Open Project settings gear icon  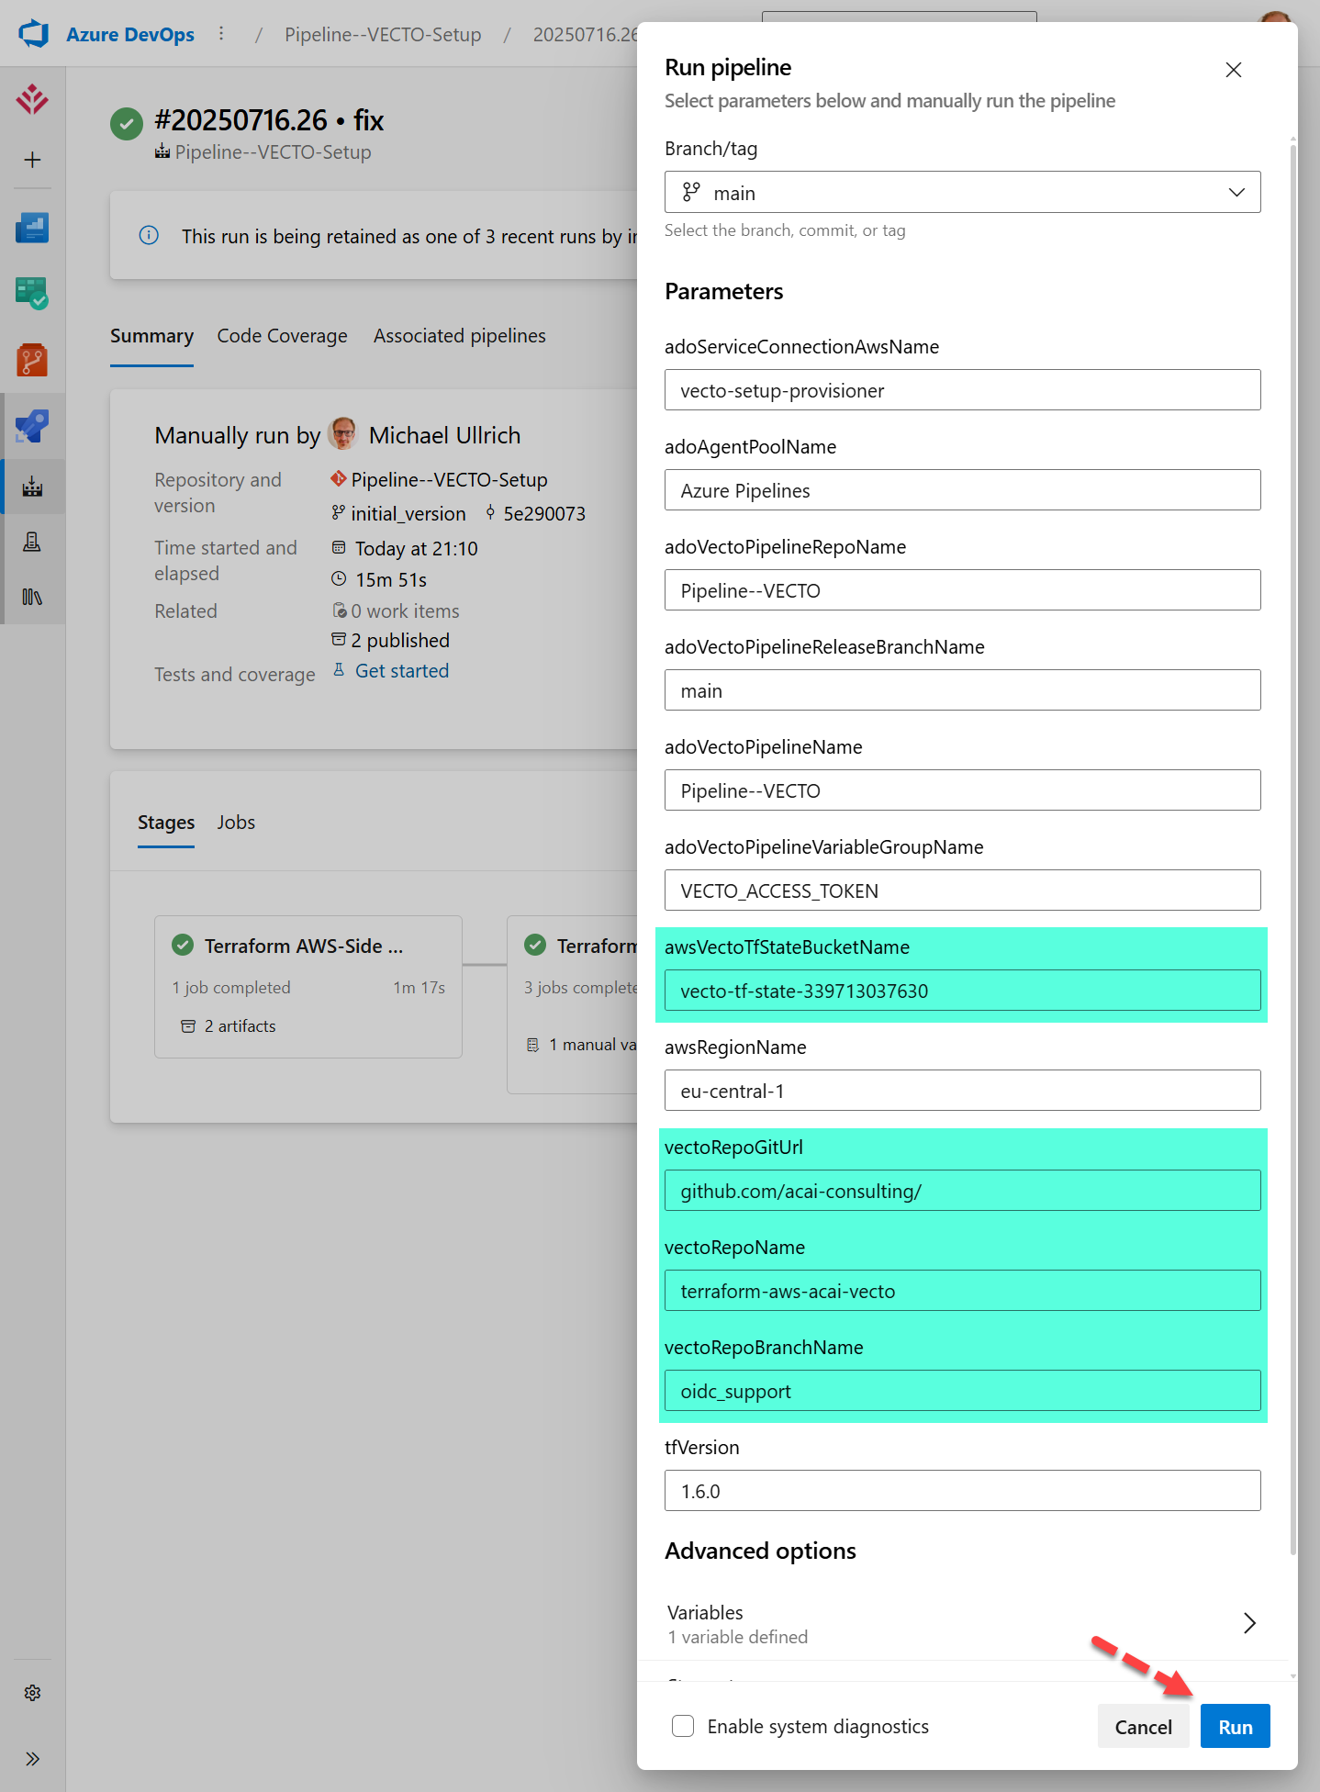coord(32,1693)
